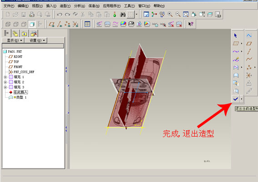Viewport: 258px width, 182px height.
Task: Open an existing file via the Open folder icon
Action: tap(15, 15)
